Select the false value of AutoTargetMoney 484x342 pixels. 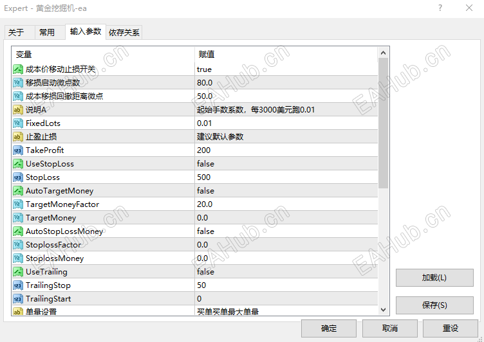[205, 191]
